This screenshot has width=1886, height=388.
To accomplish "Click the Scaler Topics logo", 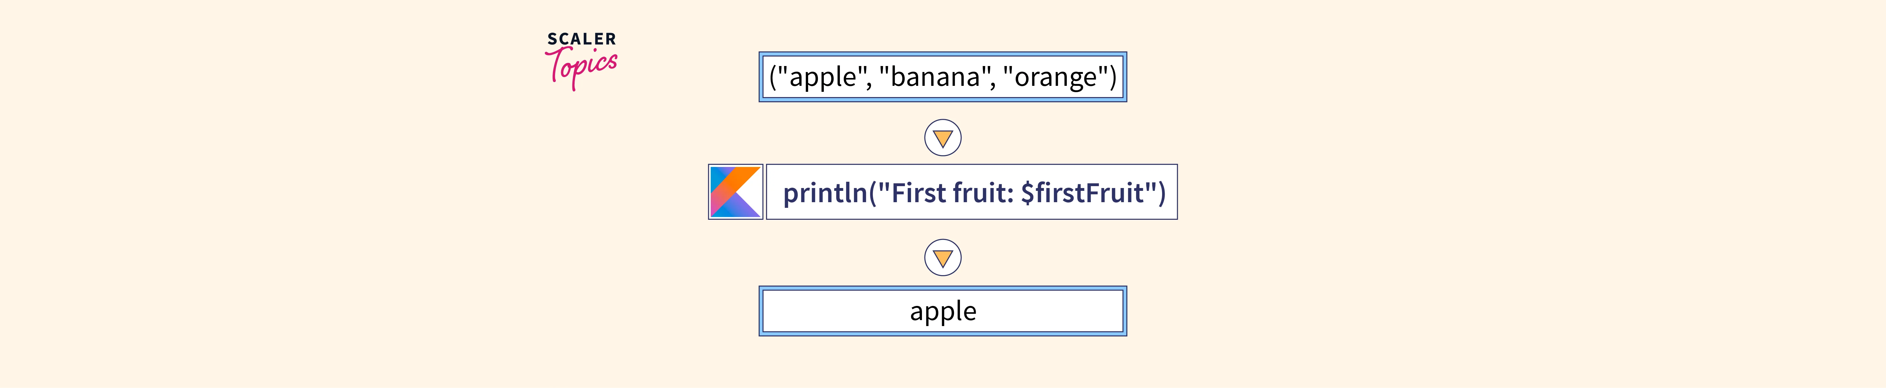I will [581, 60].
